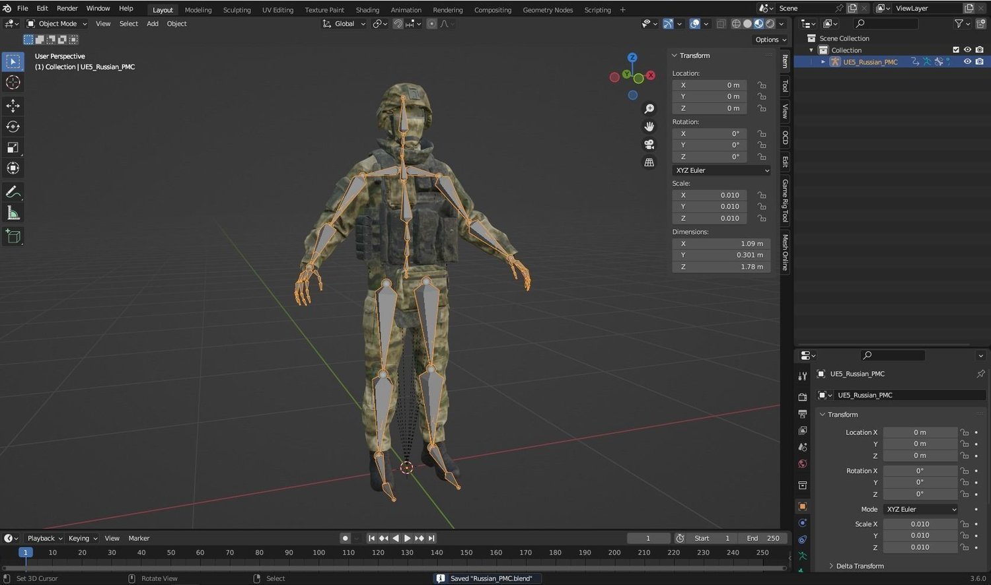Choose the Annotate pencil tool
The image size is (991, 585).
coord(13,192)
